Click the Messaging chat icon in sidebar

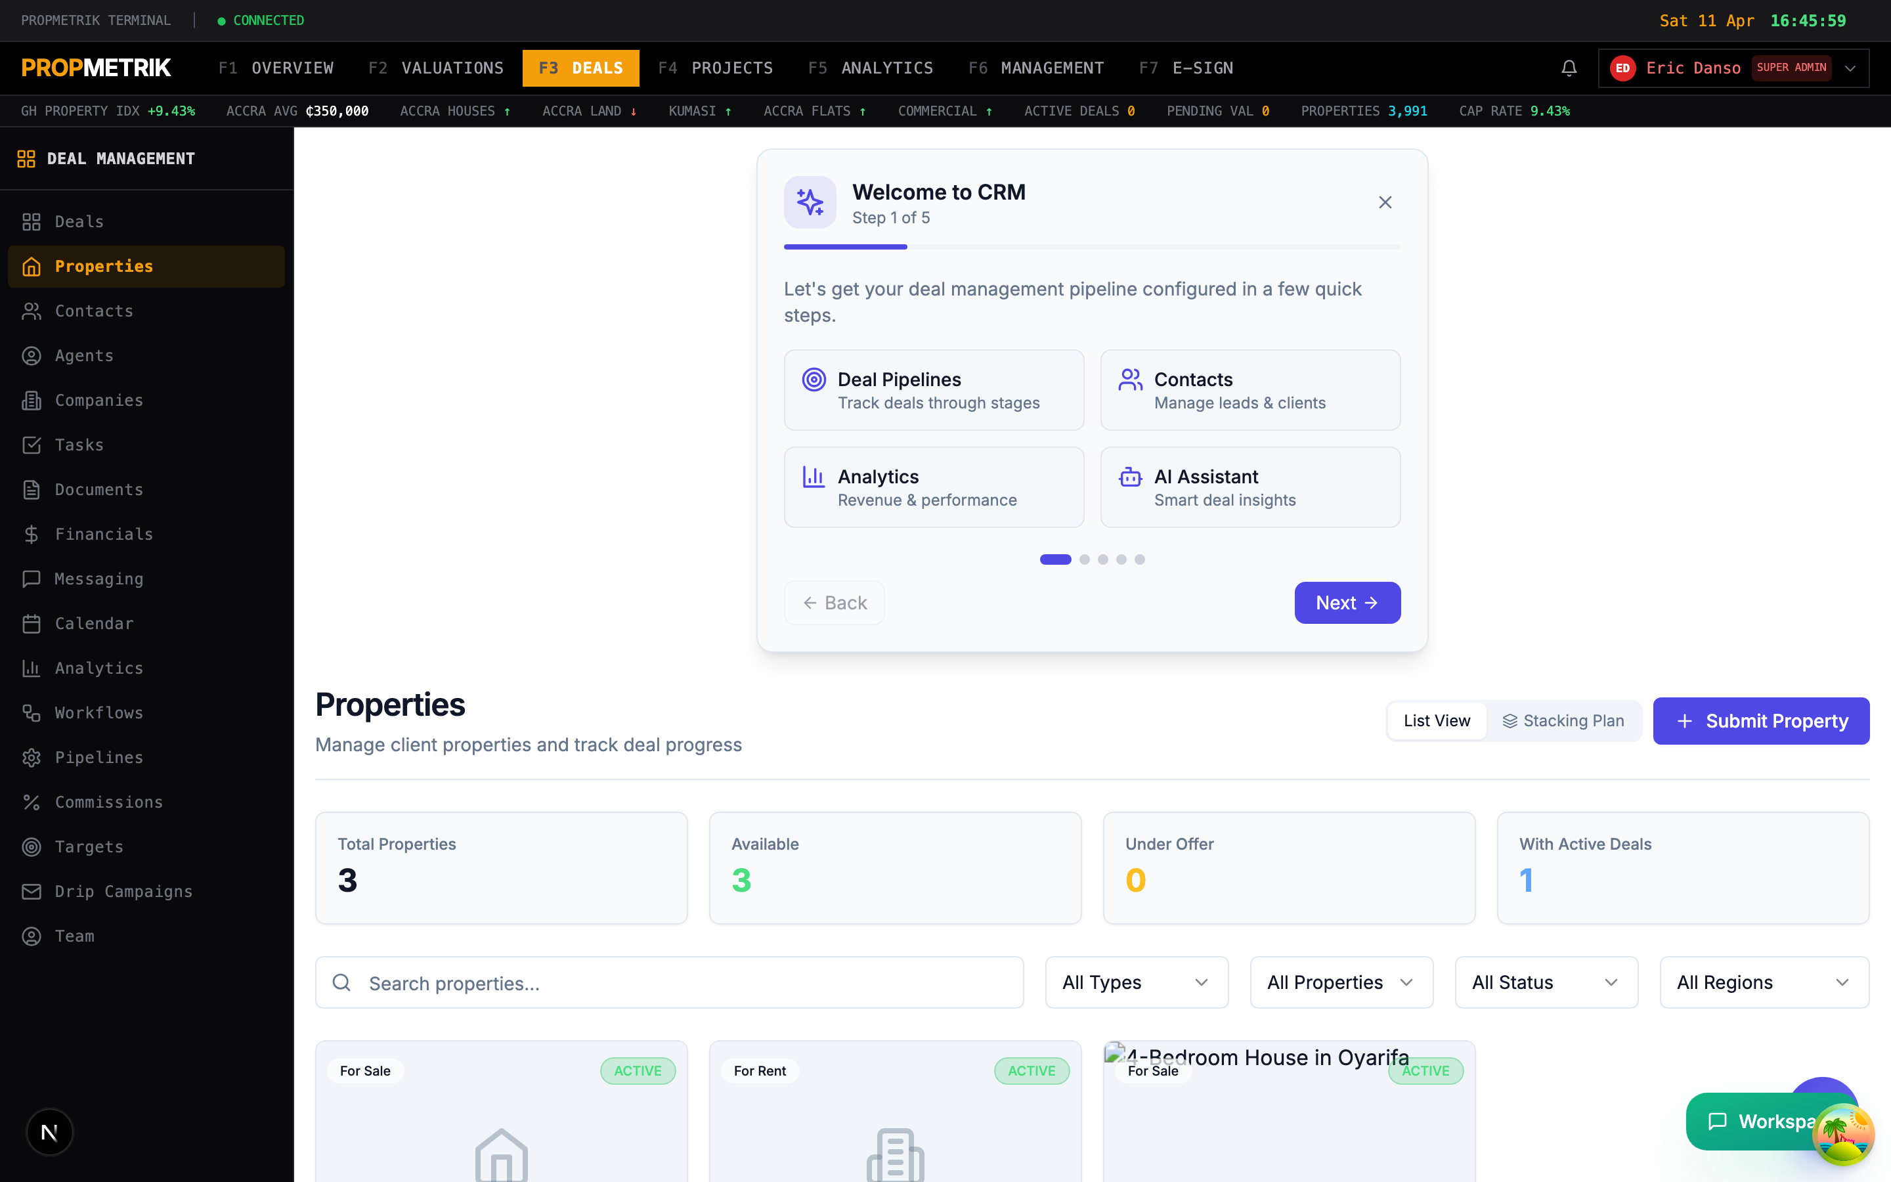(32, 579)
